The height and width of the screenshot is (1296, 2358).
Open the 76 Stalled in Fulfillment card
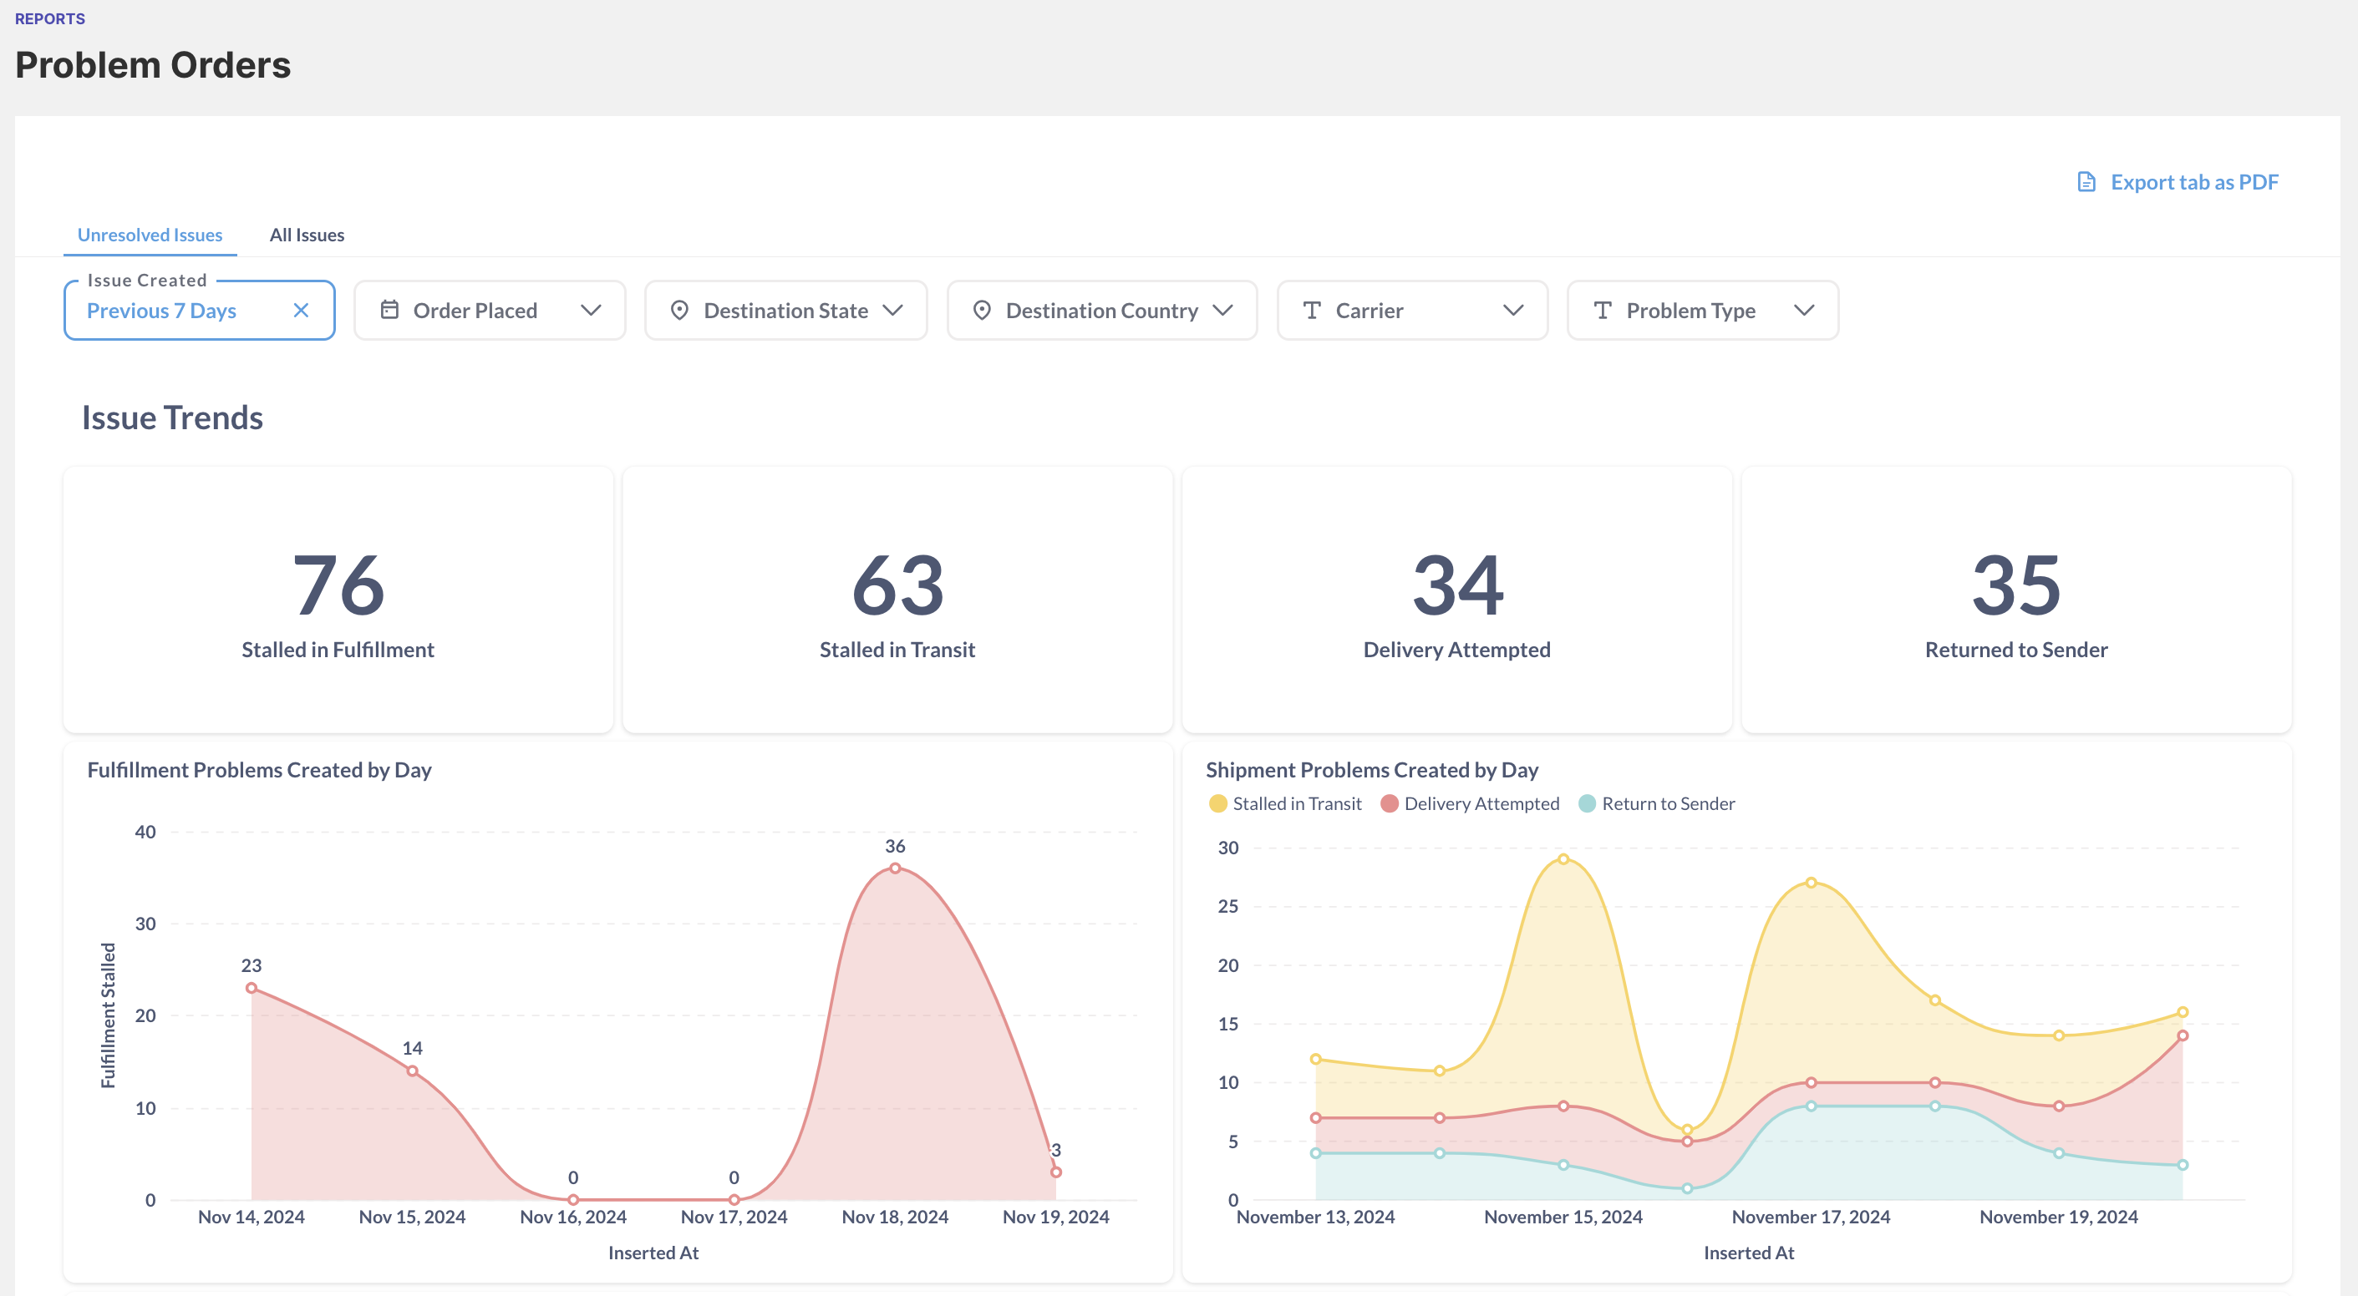point(338,600)
